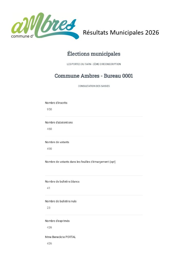The height and width of the screenshot is (263, 186).
Task: Click the "Nombre de bulletins blancs" label
Action: (x=62, y=182)
